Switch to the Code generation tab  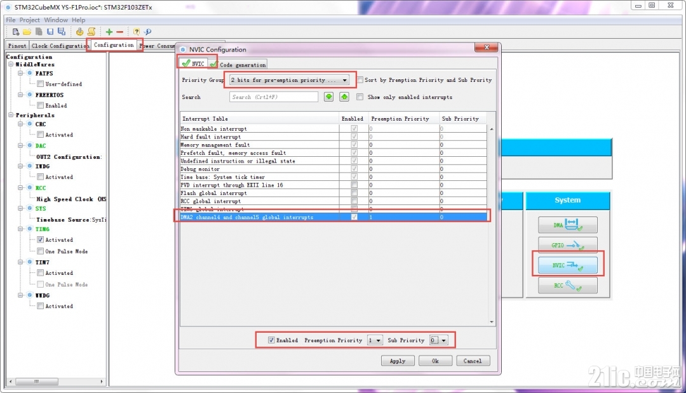click(x=238, y=65)
